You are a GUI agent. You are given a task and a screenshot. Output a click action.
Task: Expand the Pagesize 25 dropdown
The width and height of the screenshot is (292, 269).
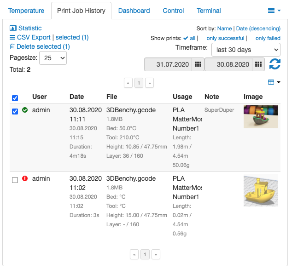[53, 58]
